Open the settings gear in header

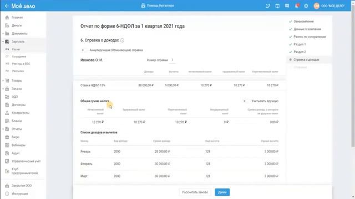pos(306,6)
